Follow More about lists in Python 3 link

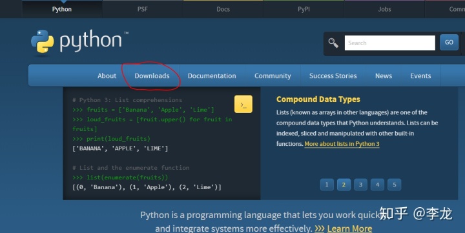(x=342, y=144)
